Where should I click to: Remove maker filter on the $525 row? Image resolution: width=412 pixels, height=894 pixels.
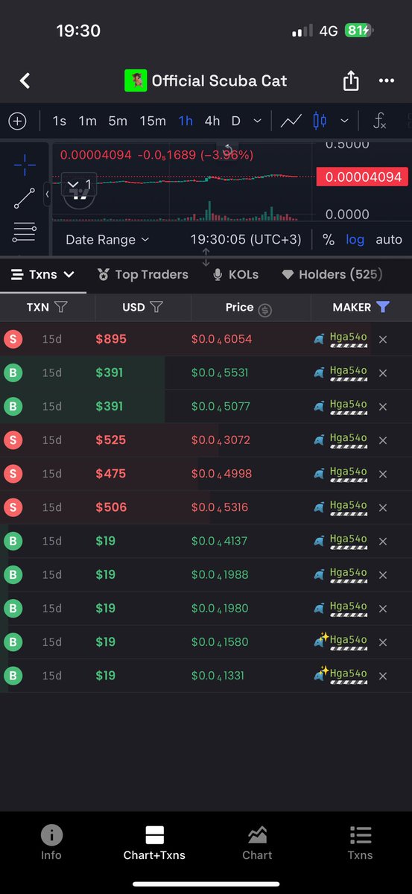383,440
